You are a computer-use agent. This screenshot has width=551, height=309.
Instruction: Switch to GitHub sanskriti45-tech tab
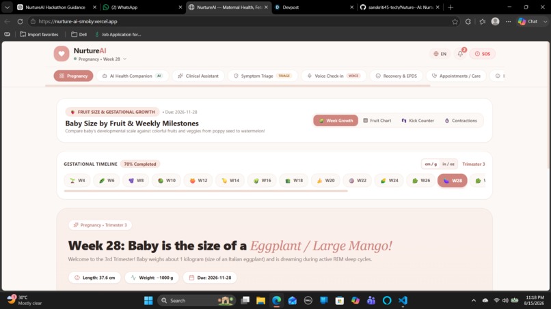(x=398, y=7)
